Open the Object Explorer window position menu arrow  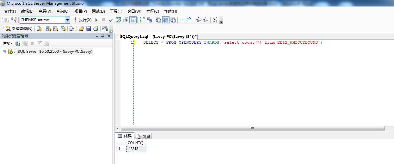click(97, 36)
